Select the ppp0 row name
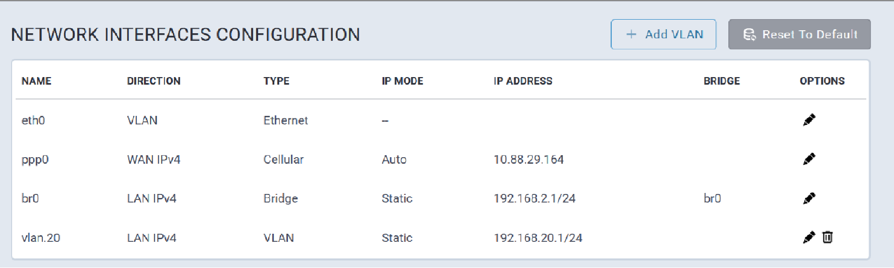The width and height of the screenshot is (894, 268). coord(35,160)
